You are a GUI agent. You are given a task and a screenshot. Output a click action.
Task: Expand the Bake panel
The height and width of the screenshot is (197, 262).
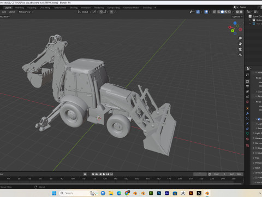click(x=257, y=167)
